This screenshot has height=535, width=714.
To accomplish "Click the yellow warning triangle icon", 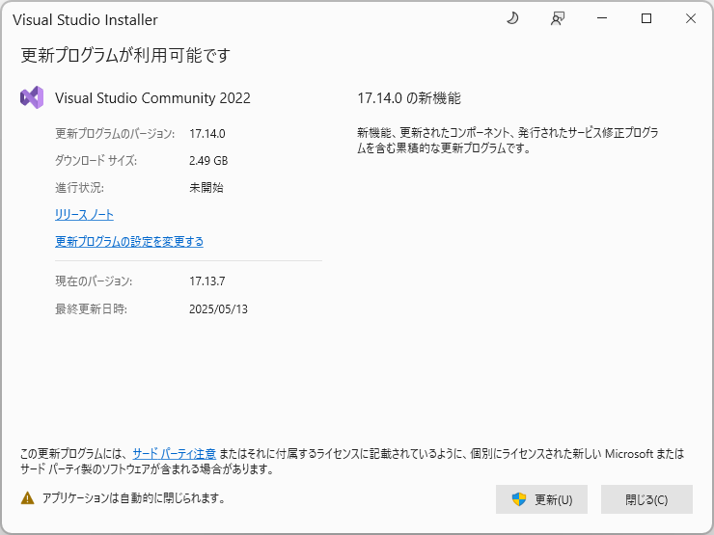I will (x=27, y=498).
